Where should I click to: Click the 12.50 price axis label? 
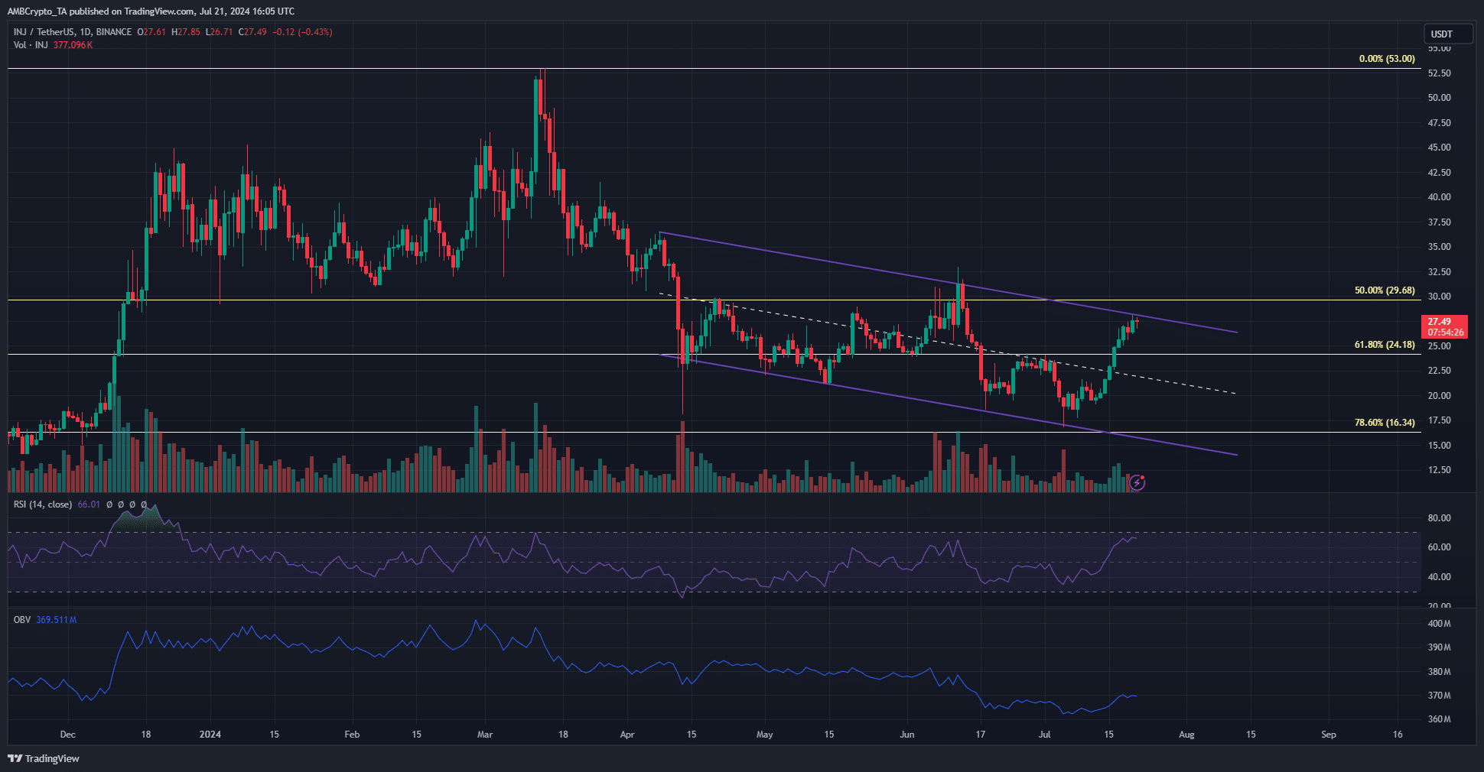click(1440, 470)
